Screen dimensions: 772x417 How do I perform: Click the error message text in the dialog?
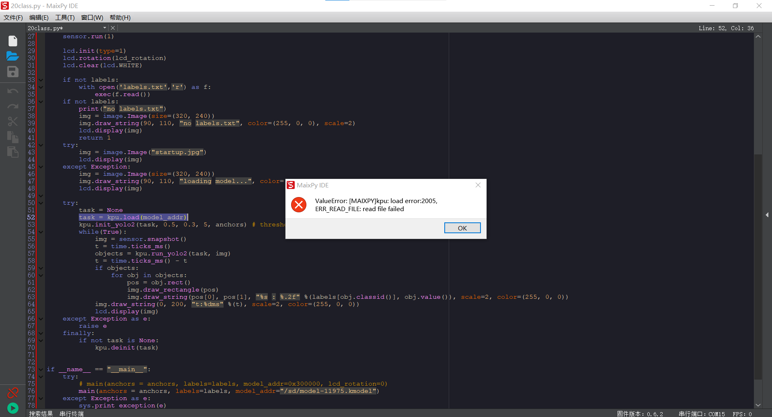[x=376, y=205]
